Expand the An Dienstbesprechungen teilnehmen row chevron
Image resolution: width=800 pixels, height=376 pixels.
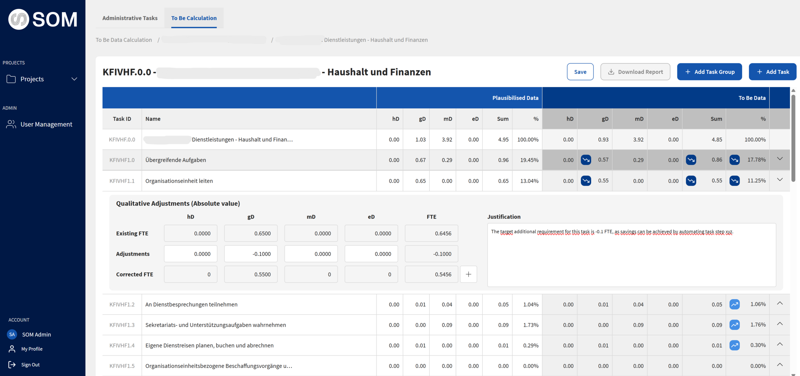click(x=780, y=304)
